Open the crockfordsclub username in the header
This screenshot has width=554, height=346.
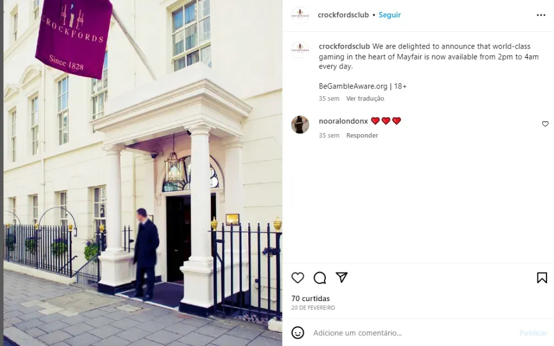pos(343,15)
